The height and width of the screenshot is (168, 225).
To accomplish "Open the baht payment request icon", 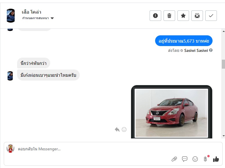I will pyautogui.click(x=206, y=159).
